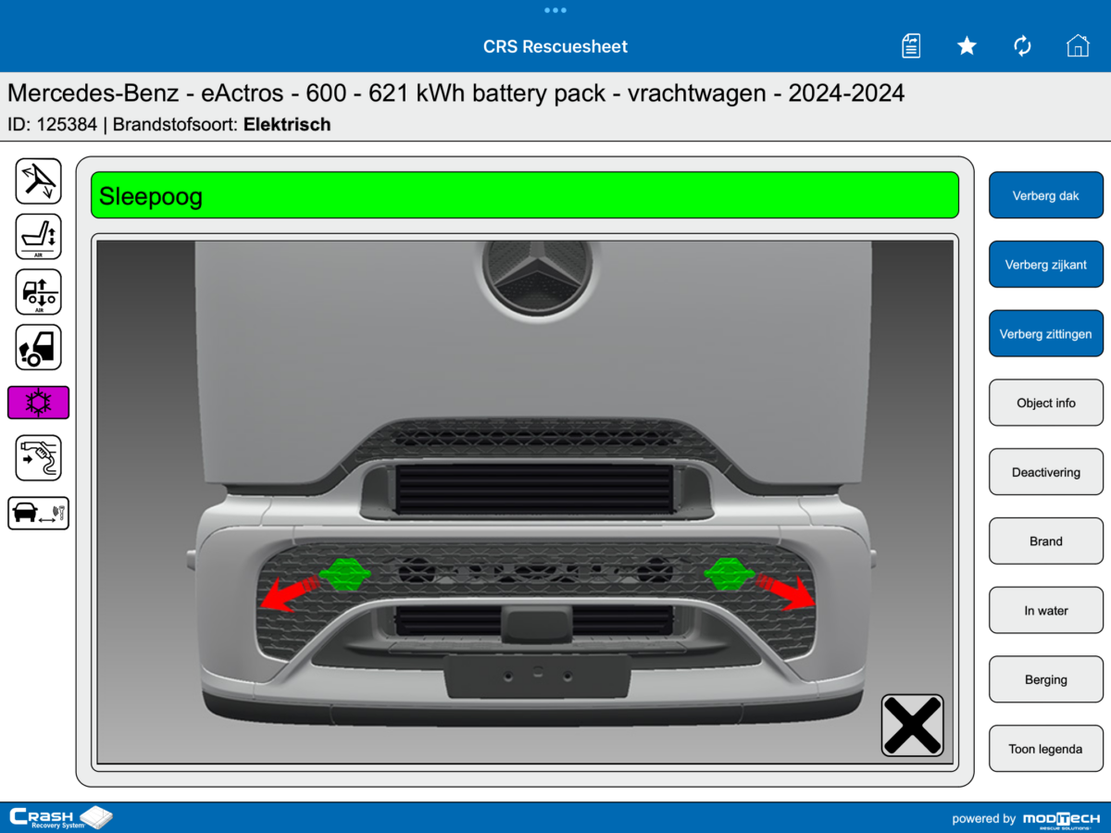Close the Sleepoog image with X

tap(912, 725)
